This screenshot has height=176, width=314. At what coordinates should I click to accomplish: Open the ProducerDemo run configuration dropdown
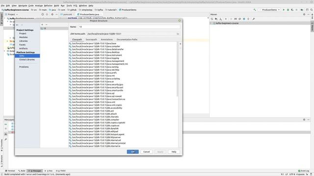point(269,10)
